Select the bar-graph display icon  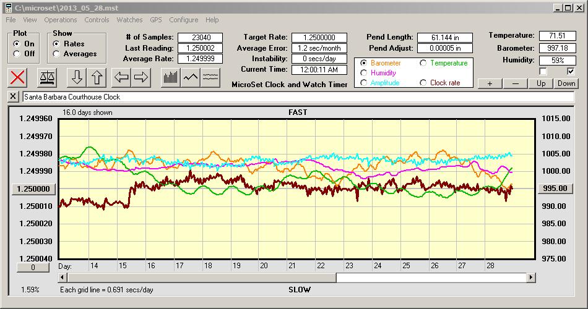point(171,77)
